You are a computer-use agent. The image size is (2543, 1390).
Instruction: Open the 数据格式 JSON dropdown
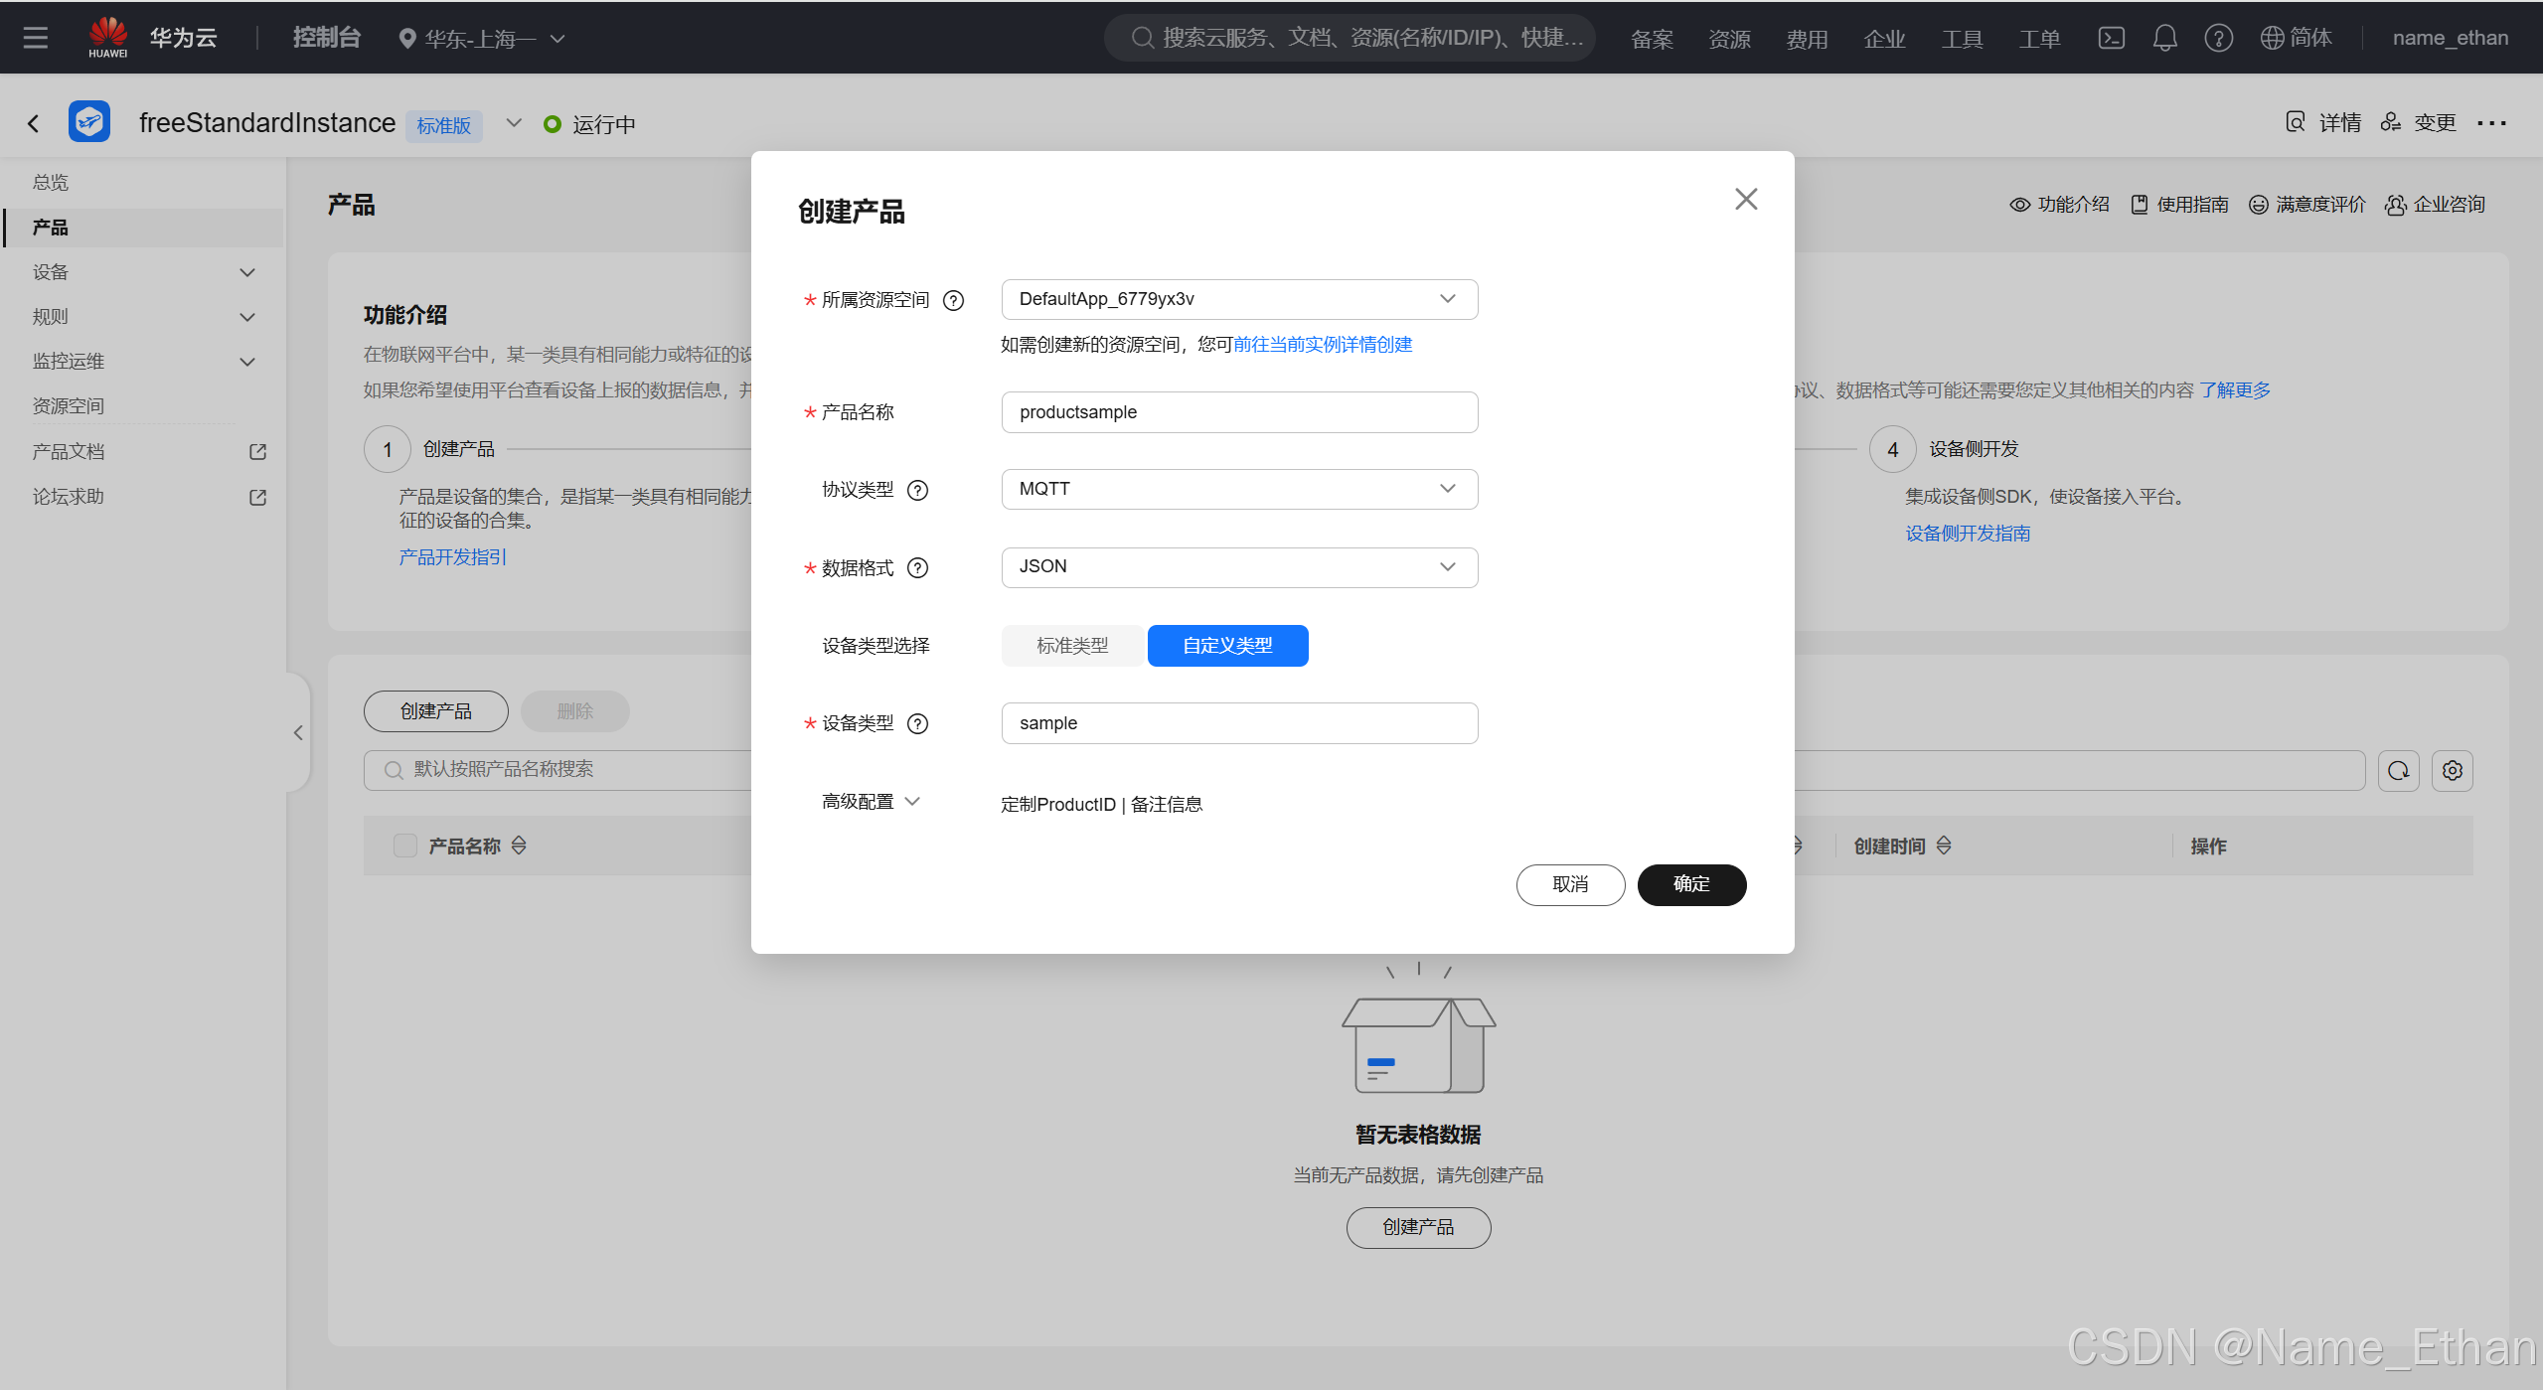coord(1238,567)
